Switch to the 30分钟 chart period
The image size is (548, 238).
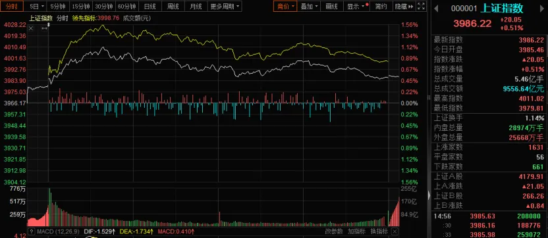click(104, 6)
